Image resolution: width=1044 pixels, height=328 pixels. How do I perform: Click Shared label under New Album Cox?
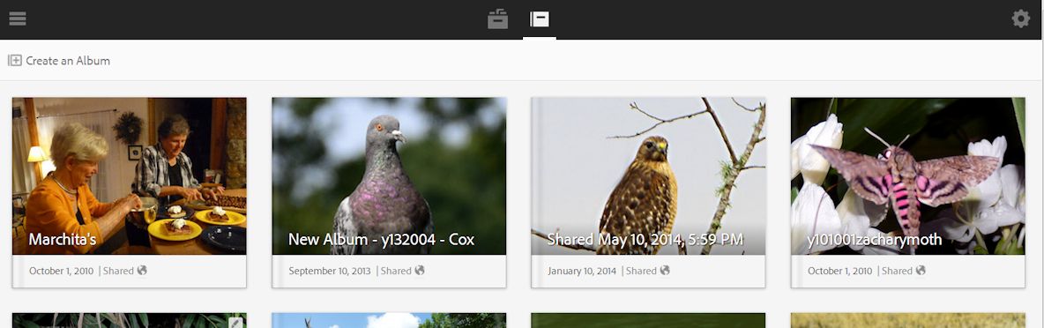396,271
